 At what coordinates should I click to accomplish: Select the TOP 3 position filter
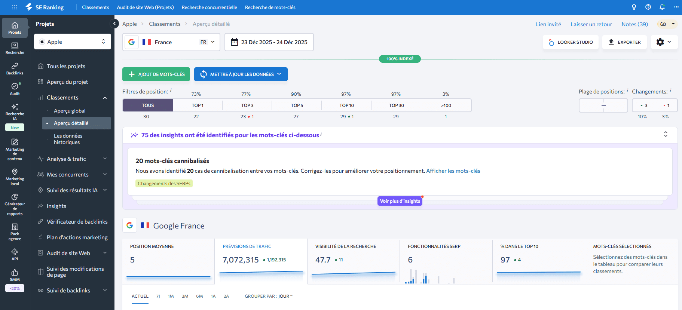point(247,105)
